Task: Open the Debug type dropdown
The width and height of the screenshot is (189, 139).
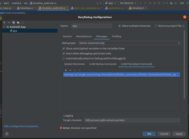Action: coord(129,43)
